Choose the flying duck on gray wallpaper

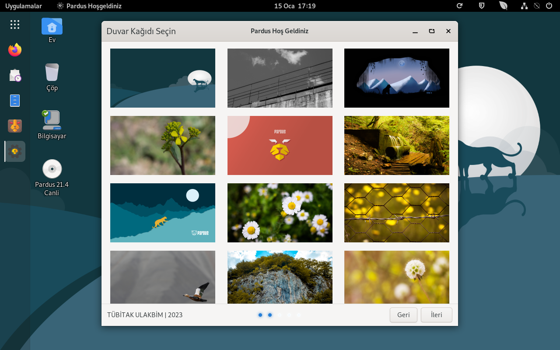(x=163, y=277)
